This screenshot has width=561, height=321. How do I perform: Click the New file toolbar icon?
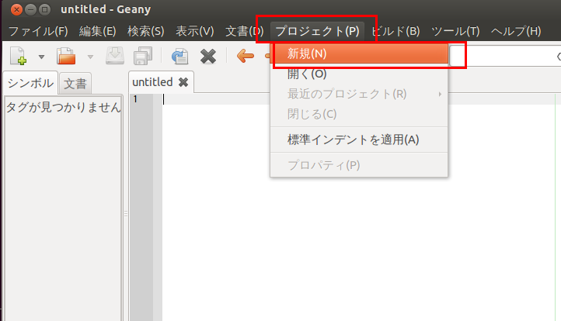(18, 56)
